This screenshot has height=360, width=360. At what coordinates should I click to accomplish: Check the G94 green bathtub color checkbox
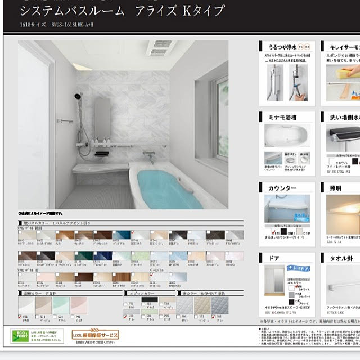point(55,317)
